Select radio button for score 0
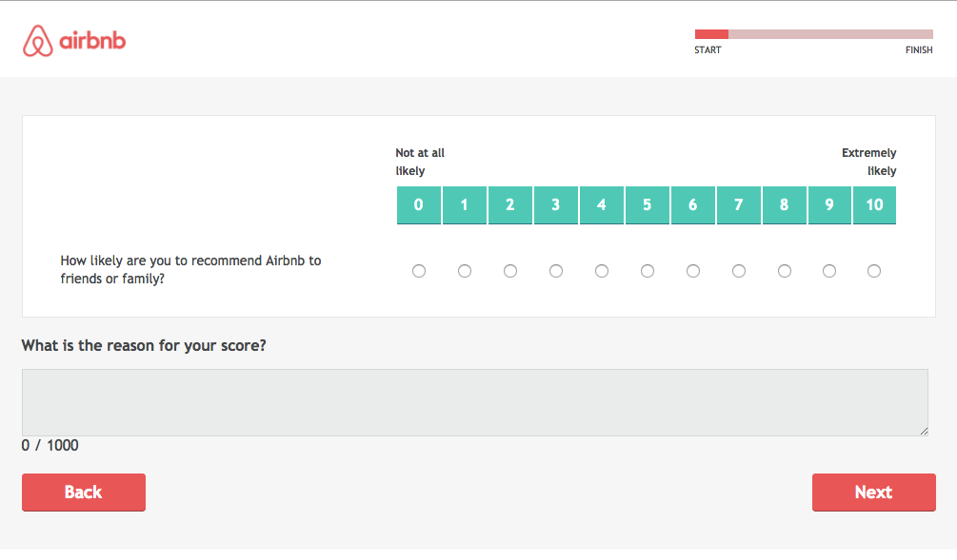957x560 pixels. pyautogui.click(x=419, y=271)
